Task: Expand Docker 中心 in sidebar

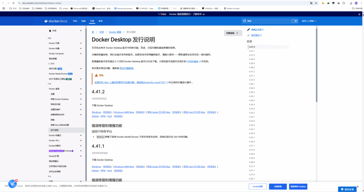Action: (x=81, y=141)
